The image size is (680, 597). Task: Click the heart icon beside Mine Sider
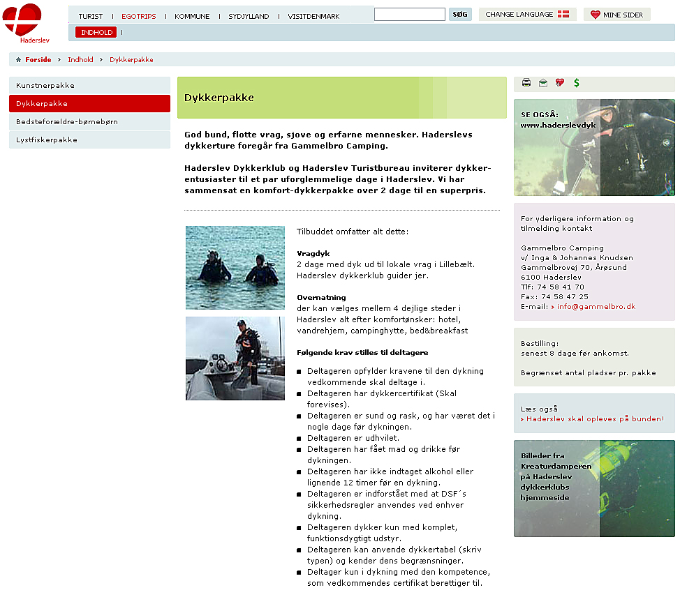point(595,15)
